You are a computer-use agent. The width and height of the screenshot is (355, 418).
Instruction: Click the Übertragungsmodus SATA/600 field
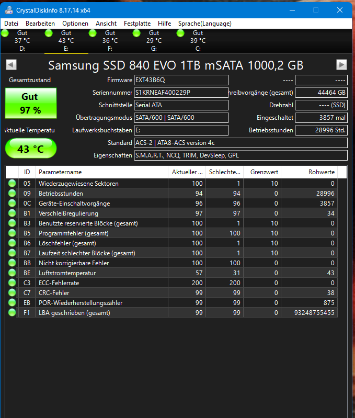(181, 118)
